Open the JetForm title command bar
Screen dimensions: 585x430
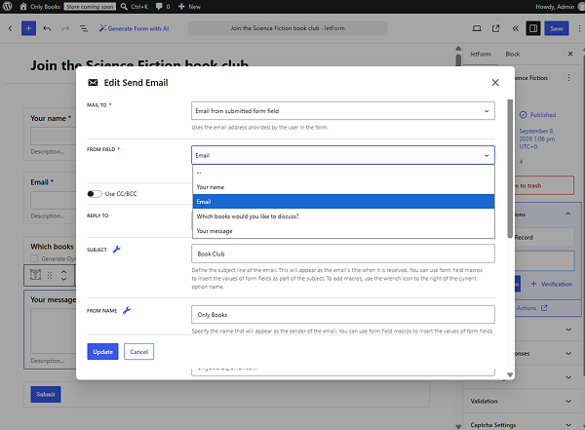tap(288, 28)
